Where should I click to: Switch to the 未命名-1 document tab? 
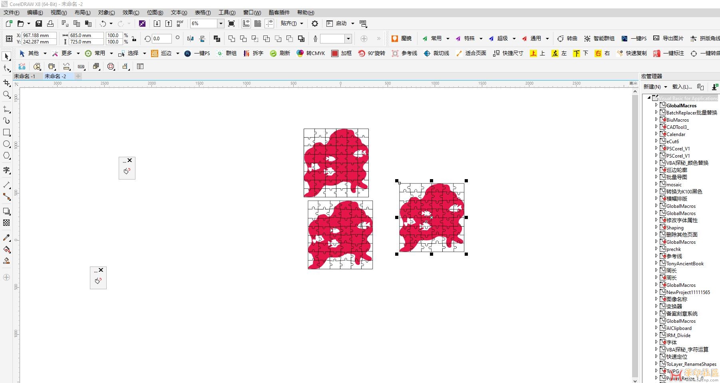[x=25, y=76]
